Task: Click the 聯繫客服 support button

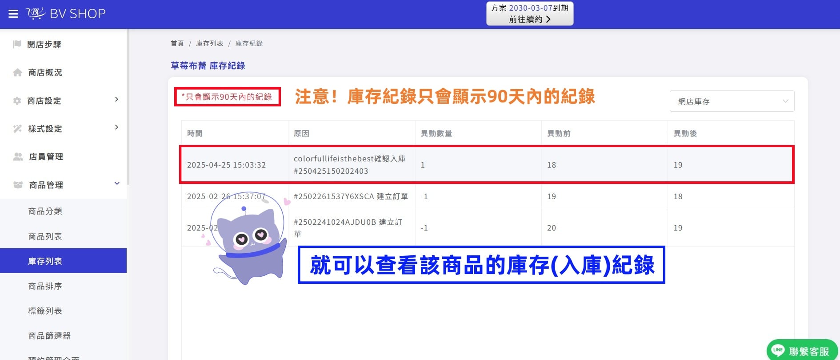Action: point(802,350)
